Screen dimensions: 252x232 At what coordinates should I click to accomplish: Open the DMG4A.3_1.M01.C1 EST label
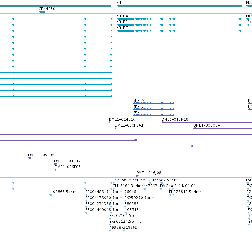coord(178,186)
